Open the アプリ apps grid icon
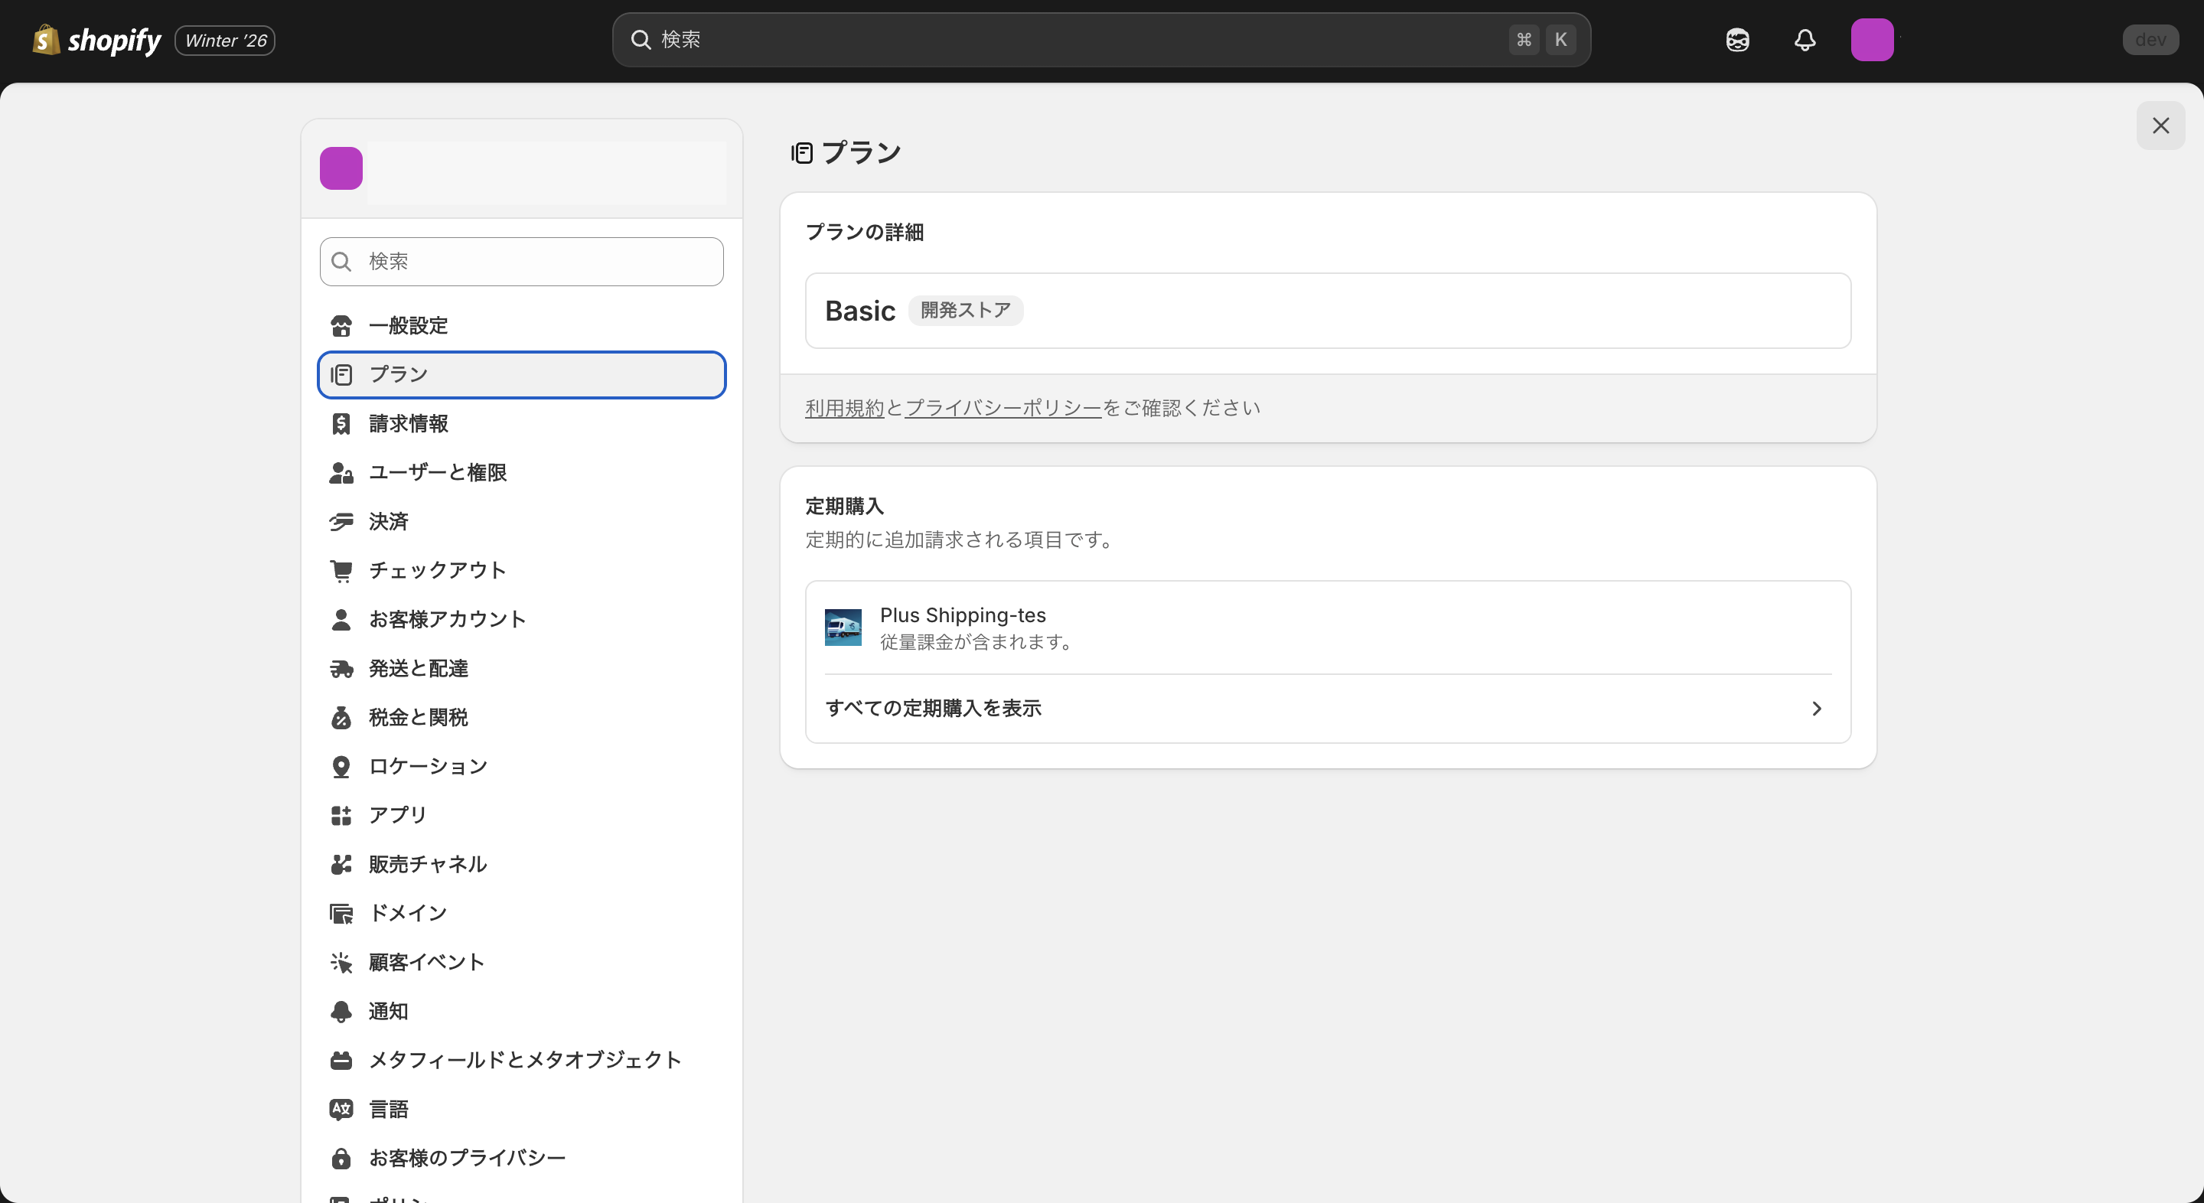 tap(341, 814)
